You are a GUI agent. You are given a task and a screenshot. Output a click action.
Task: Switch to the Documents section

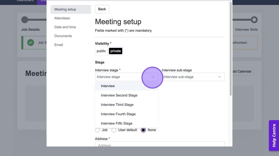point(63,36)
